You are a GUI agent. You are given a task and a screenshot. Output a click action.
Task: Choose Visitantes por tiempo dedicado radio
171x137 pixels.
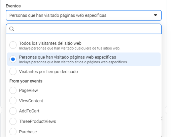point(13,71)
